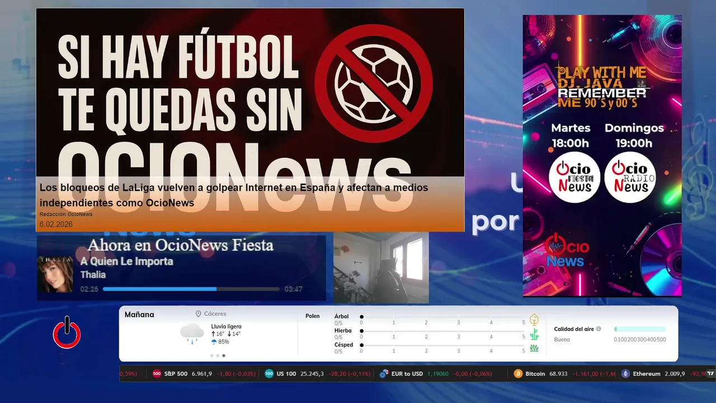Click the Hierba grass pollen icon

pyautogui.click(x=534, y=334)
